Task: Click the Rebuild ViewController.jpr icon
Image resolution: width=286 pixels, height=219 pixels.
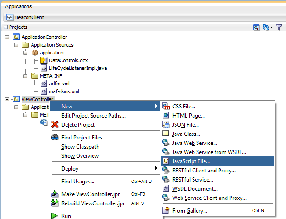Action: [55, 203]
